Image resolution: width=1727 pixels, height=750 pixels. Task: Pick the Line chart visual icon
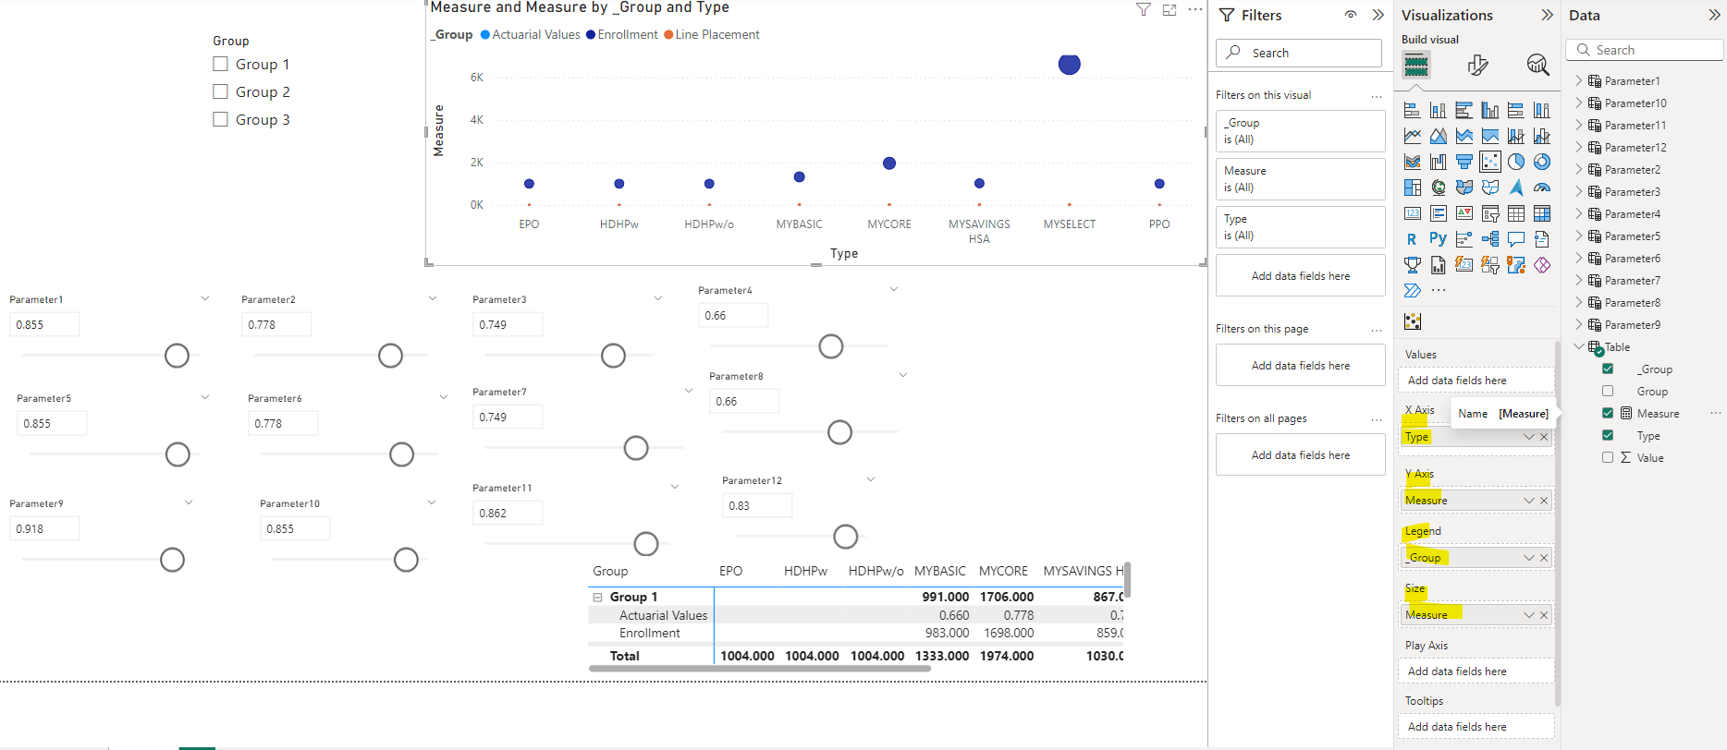pos(1412,137)
